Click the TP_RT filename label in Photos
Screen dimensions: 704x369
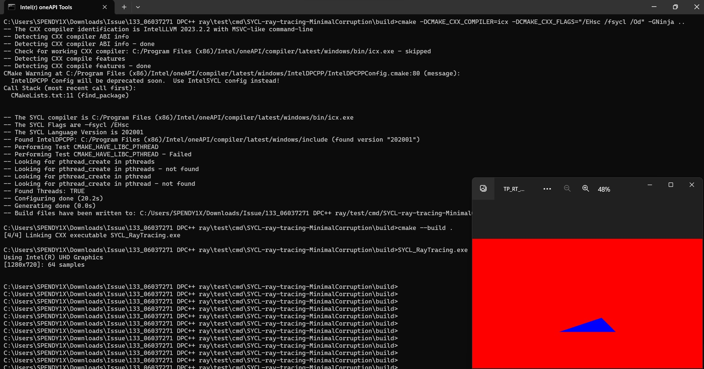tap(514, 189)
